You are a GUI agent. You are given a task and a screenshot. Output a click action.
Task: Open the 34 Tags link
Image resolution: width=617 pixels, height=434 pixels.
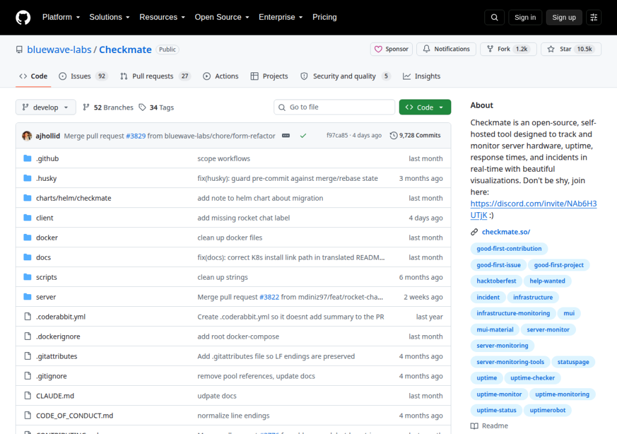tap(156, 107)
